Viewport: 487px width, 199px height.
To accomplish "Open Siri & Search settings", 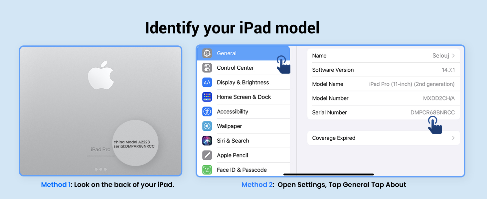I will (243, 141).
